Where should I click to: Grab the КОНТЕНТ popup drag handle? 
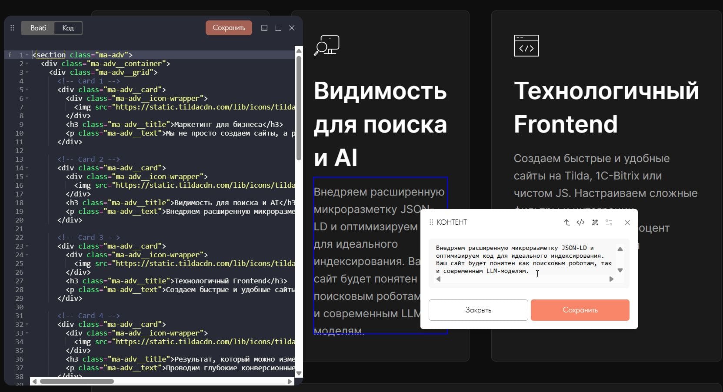click(431, 222)
